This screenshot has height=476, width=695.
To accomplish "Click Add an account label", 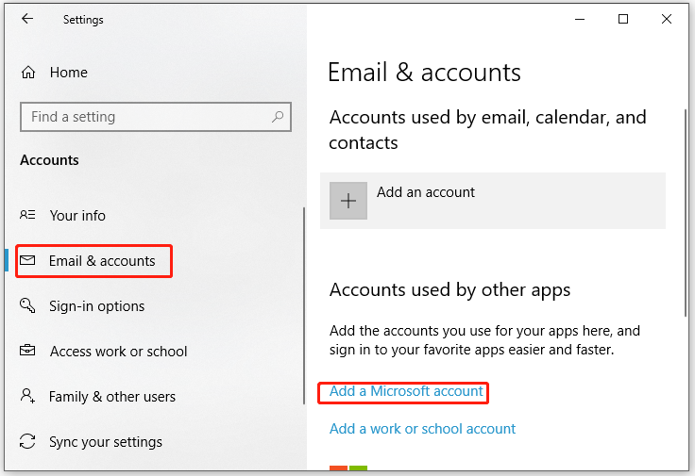I will [x=426, y=192].
